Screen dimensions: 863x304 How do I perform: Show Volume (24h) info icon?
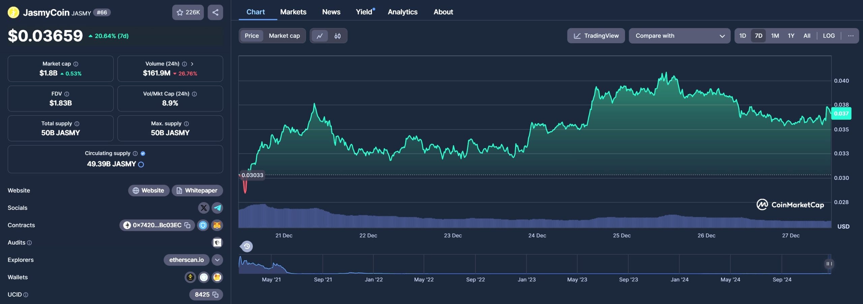coord(184,64)
